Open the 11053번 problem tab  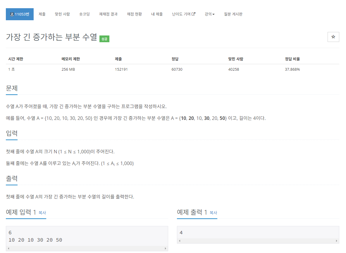click(x=20, y=14)
